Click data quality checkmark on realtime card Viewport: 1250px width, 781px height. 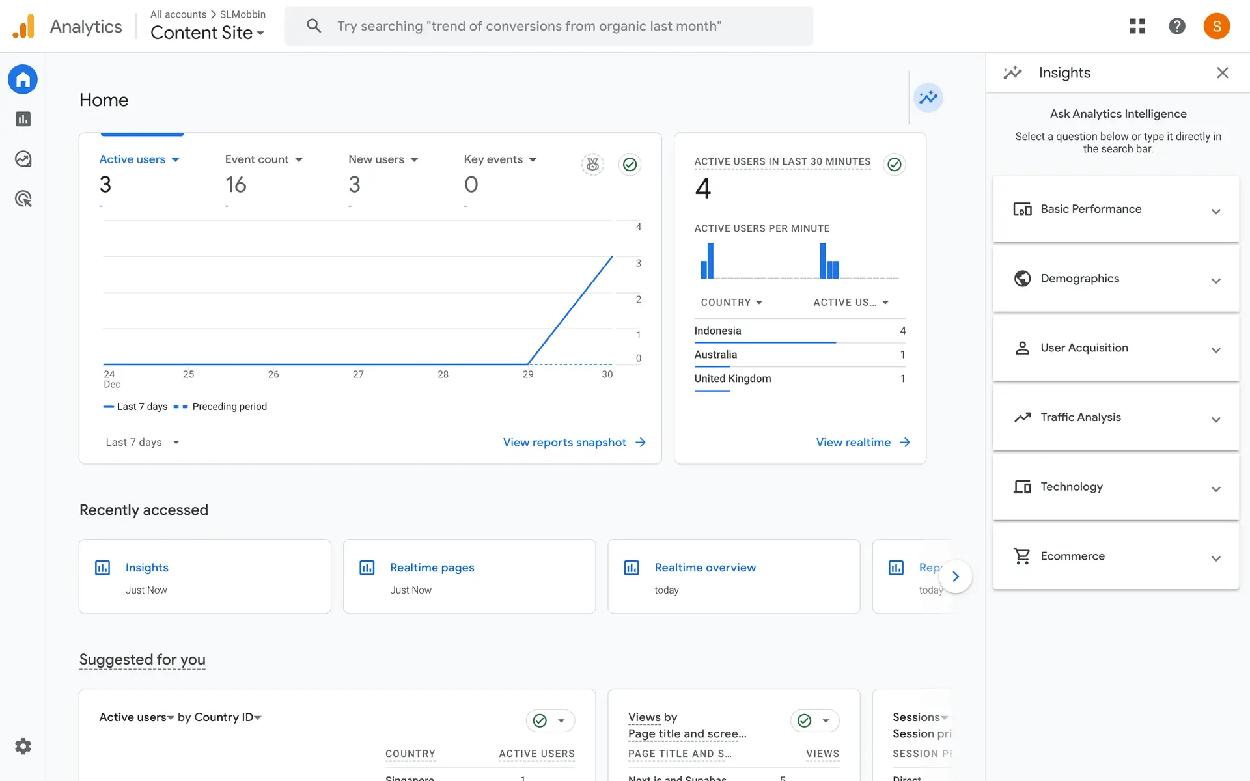[x=895, y=165]
